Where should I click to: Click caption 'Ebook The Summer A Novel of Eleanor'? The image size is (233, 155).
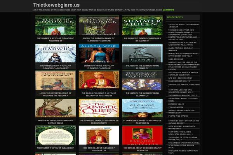click(99, 40)
